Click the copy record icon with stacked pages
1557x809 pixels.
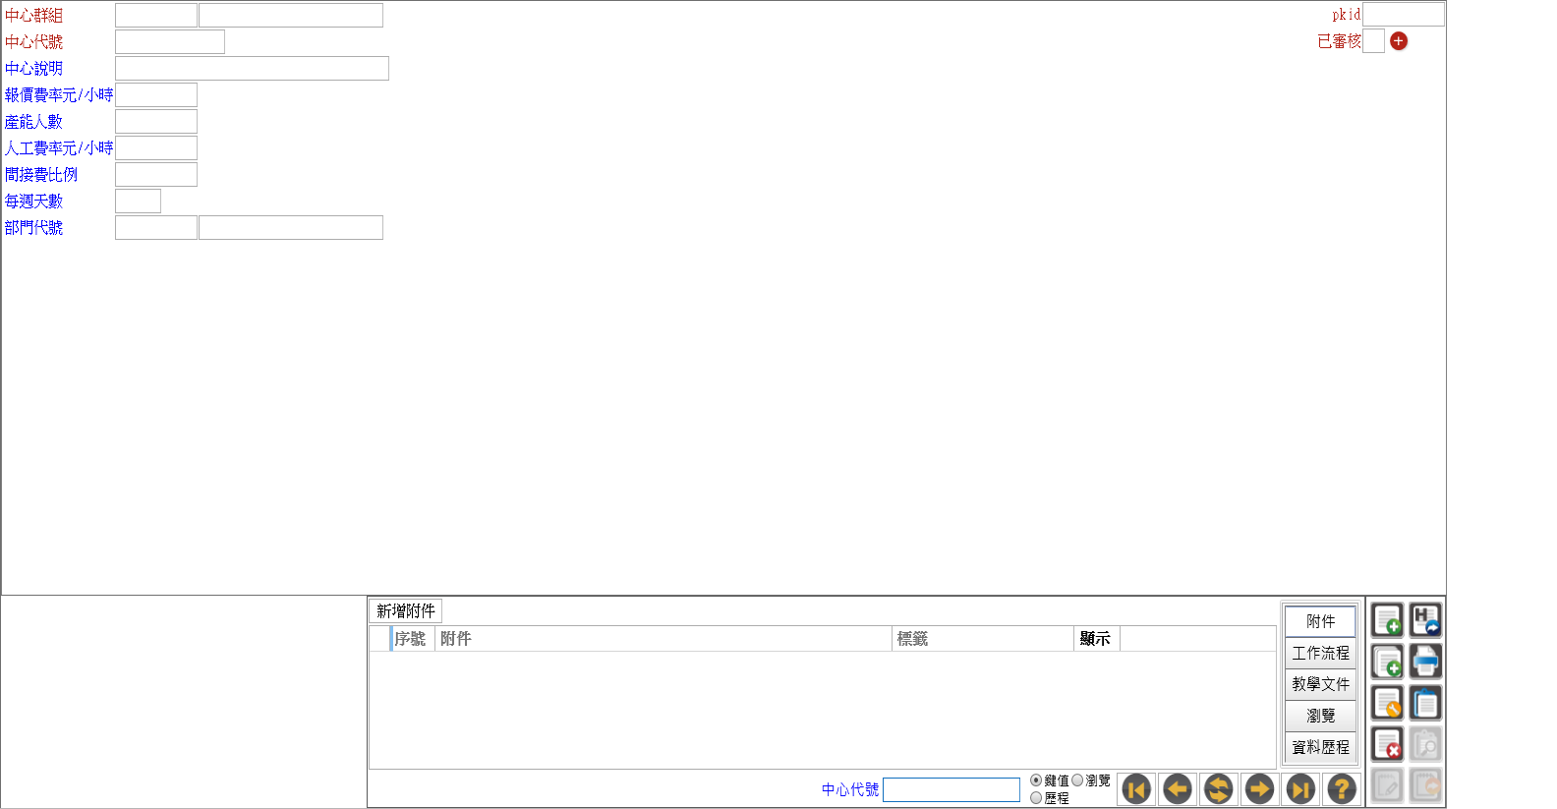click(x=1387, y=662)
